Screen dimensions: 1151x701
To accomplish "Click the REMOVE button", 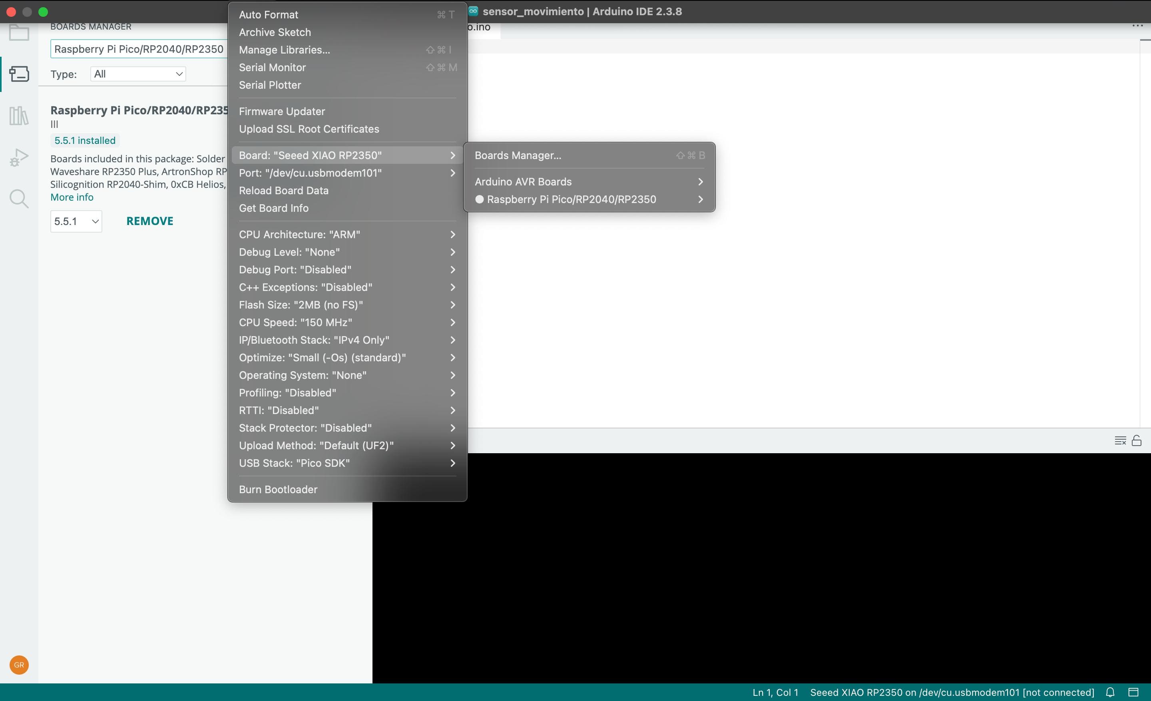I will click(149, 221).
